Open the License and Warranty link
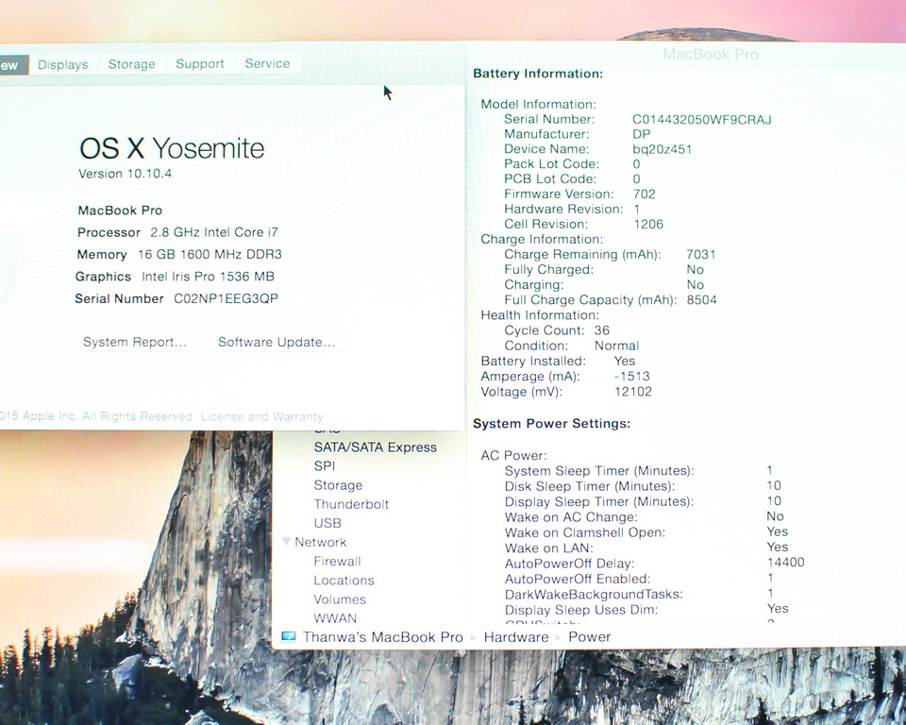The height and width of the screenshot is (725, 906). click(x=261, y=416)
